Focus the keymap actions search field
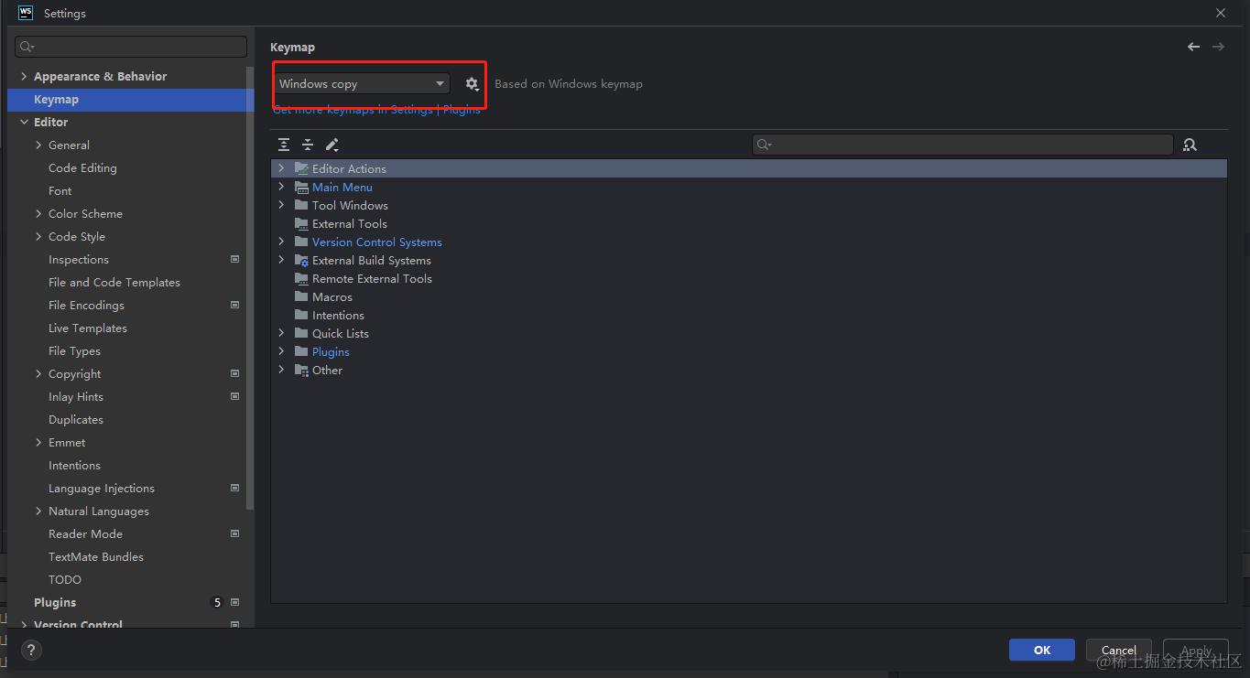 (962, 145)
